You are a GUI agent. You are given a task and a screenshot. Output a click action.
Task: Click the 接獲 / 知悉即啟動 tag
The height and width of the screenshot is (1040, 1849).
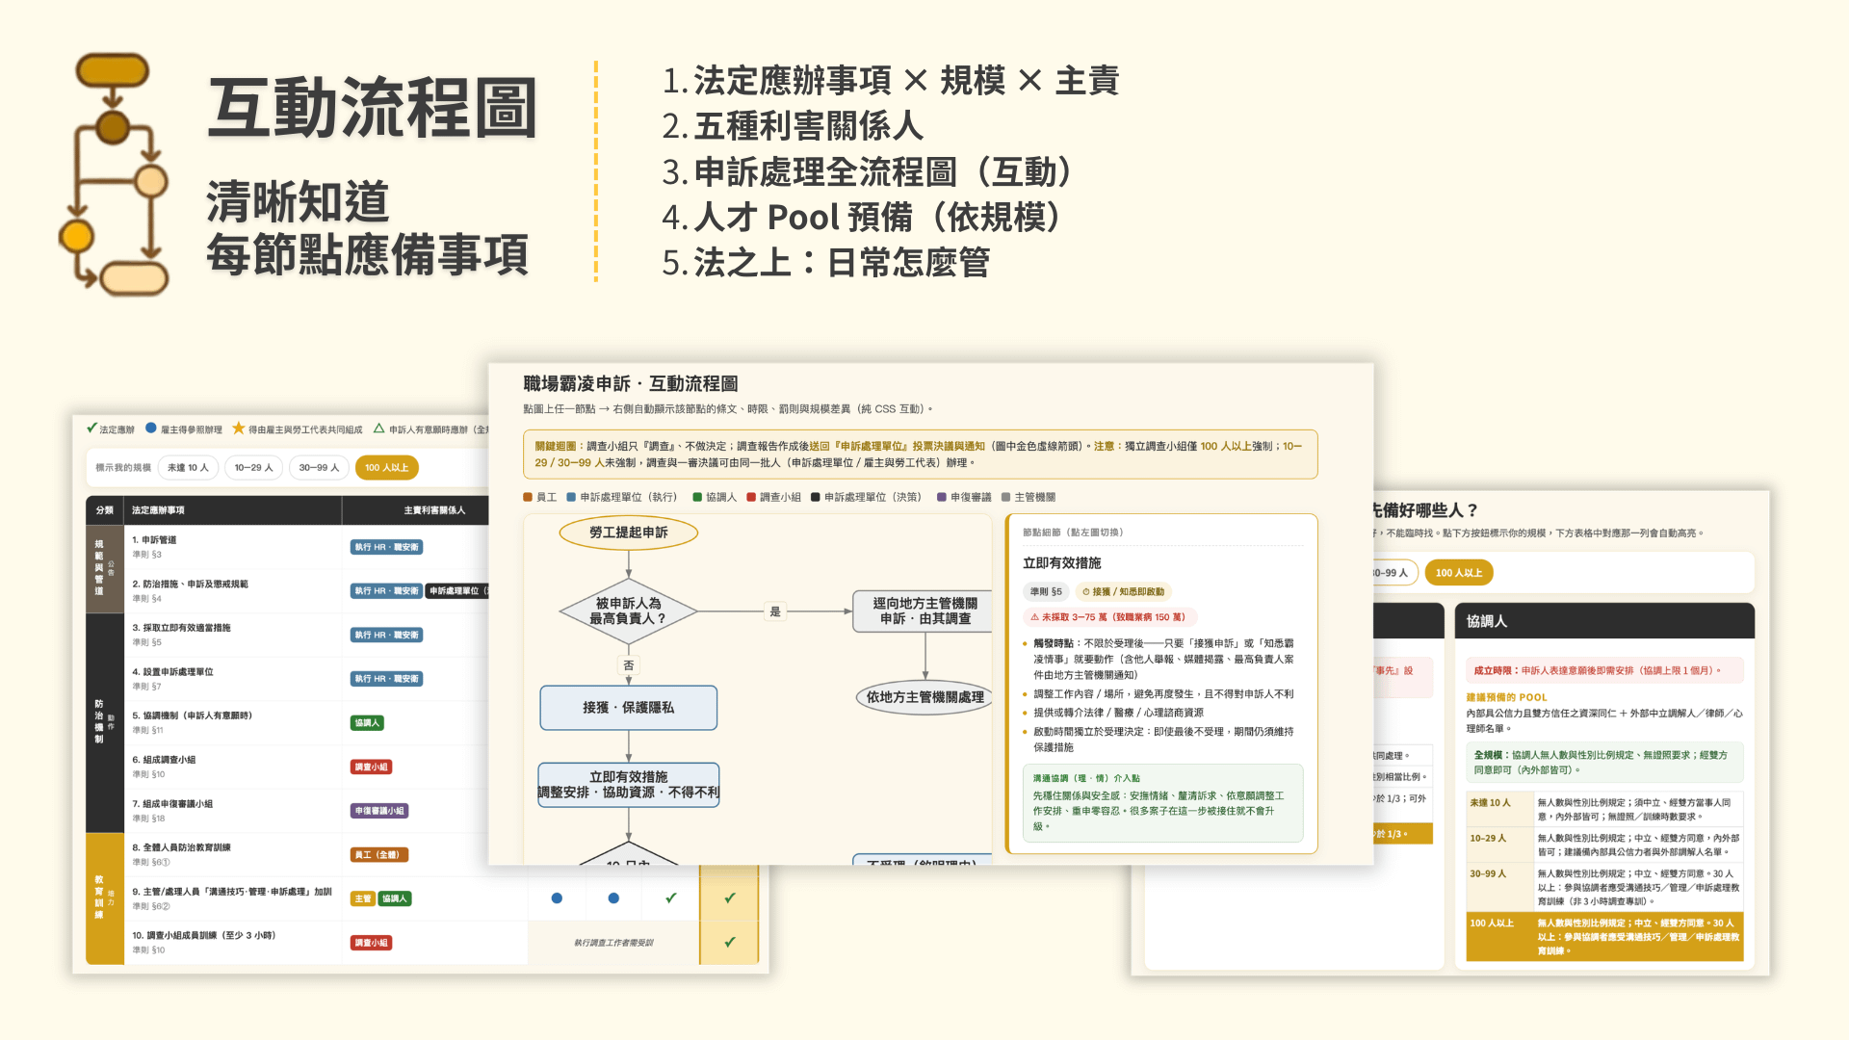click(1123, 592)
